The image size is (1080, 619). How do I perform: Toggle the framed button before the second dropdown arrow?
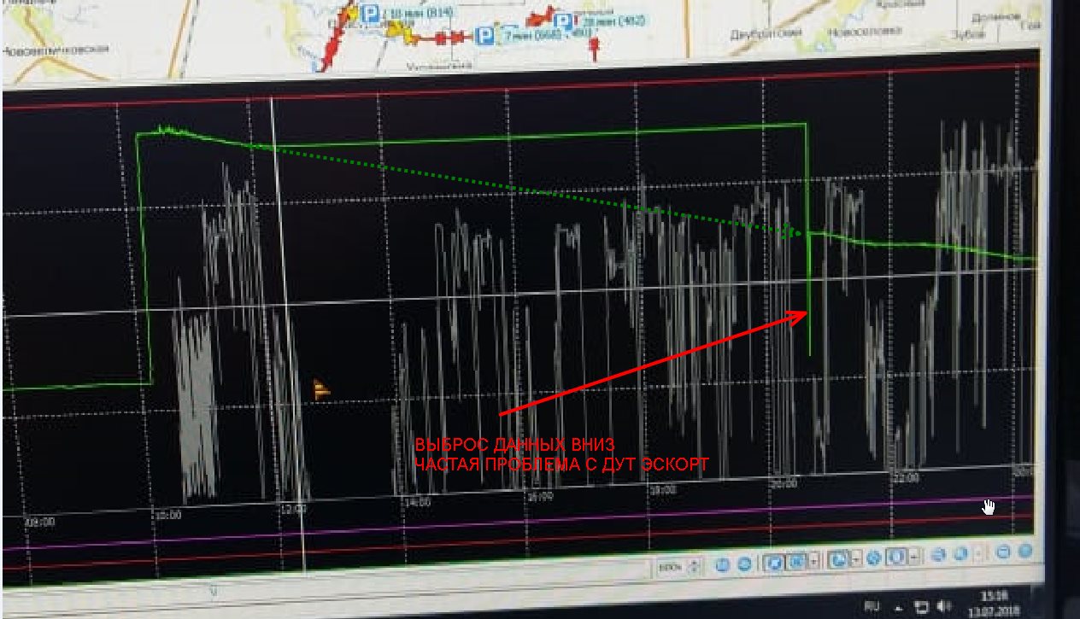(838, 560)
